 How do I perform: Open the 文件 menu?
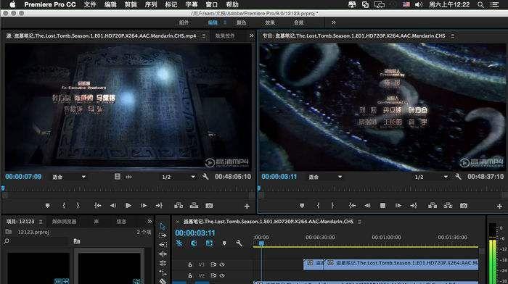90,4
